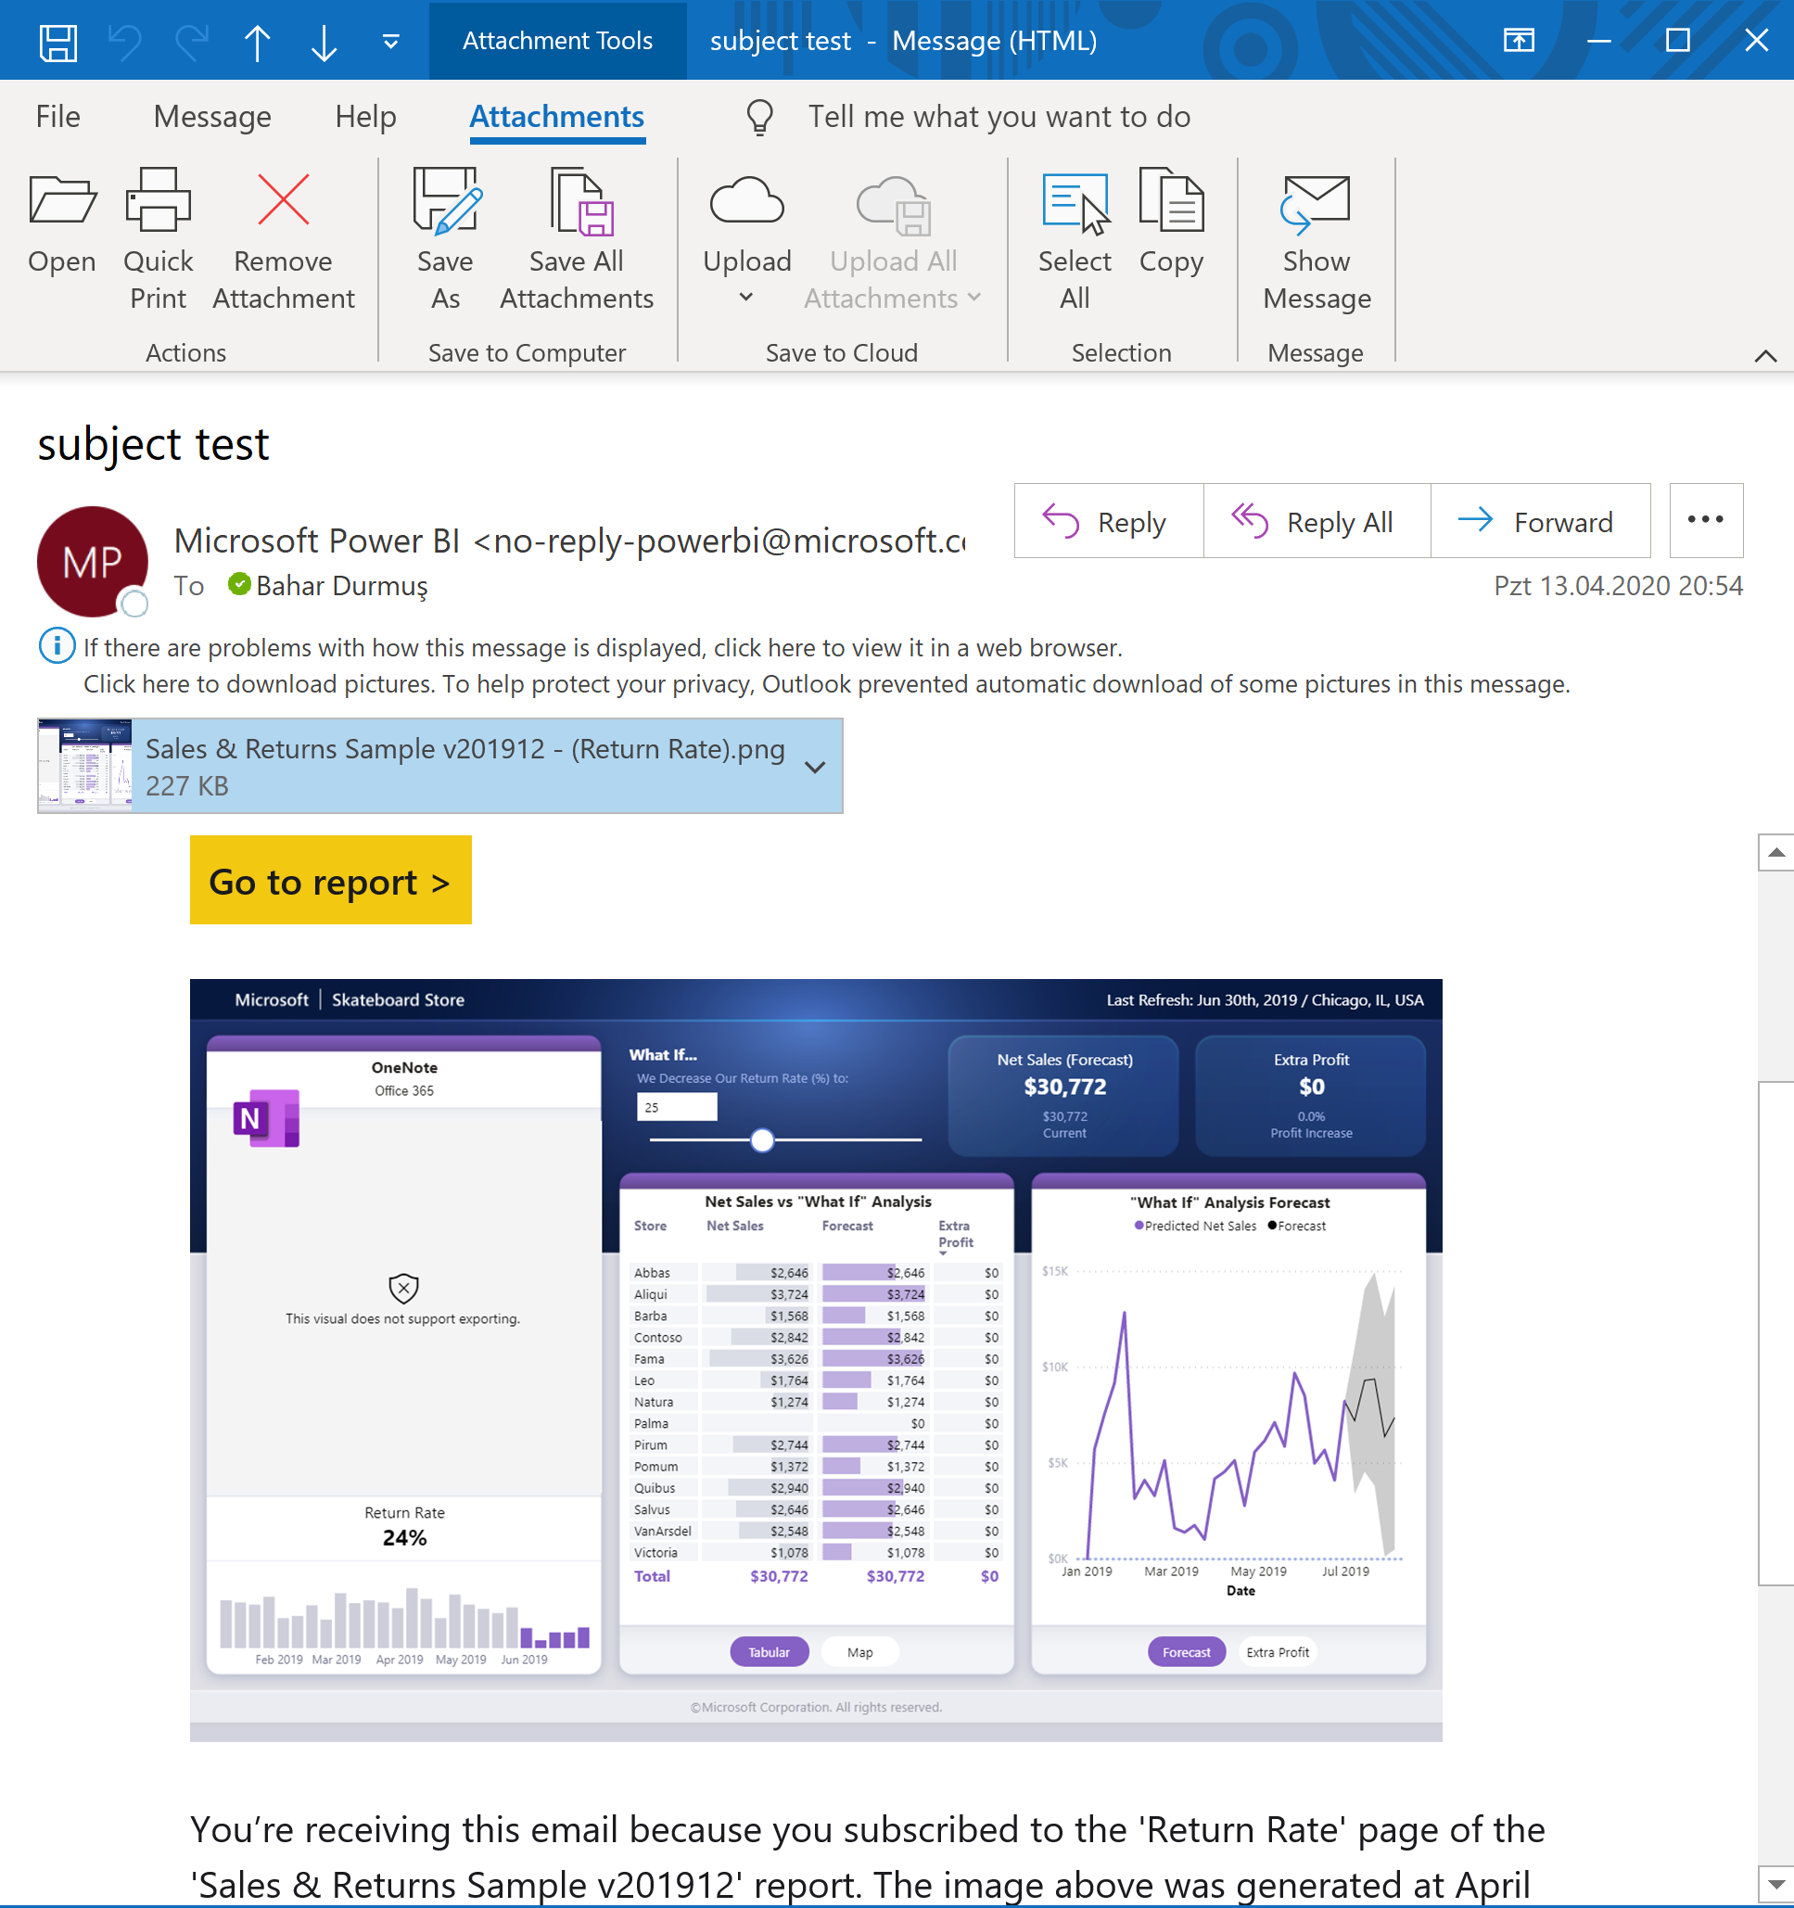The width and height of the screenshot is (1794, 1908).
Task: Minimize the message window
Action: [x=1598, y=40]
